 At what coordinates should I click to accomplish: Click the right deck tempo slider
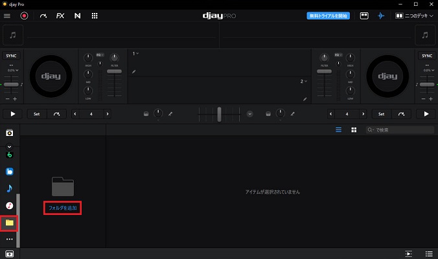point(427,85)
